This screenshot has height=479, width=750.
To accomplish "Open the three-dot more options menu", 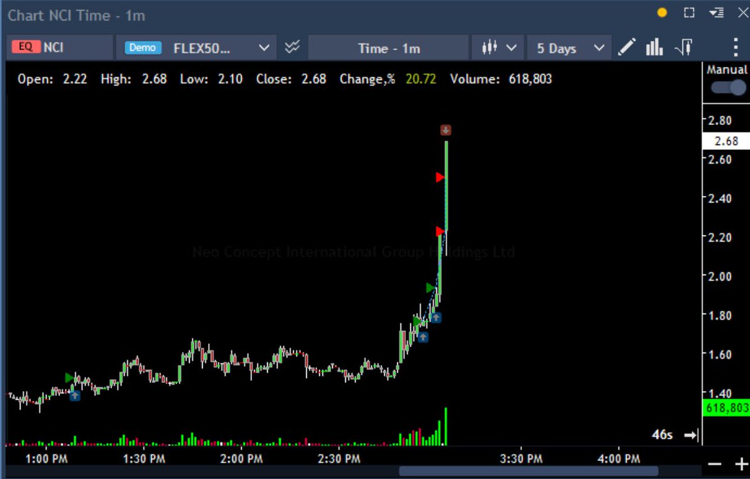I will [x=736, y=47].
